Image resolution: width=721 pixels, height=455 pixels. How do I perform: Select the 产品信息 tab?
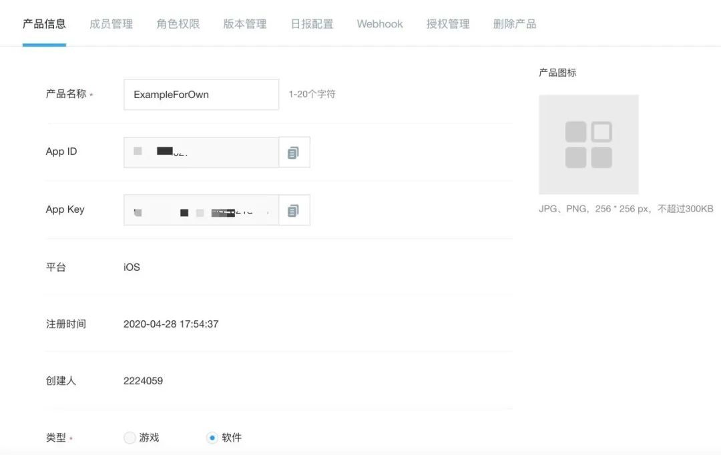(x=44, y=23)
